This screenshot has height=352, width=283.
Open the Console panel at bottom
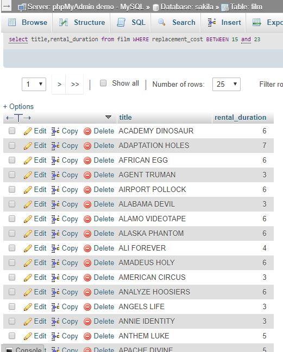point(24,349)
